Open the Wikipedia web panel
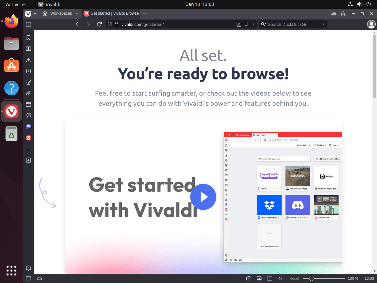377x283 pixels. [28, 149]
